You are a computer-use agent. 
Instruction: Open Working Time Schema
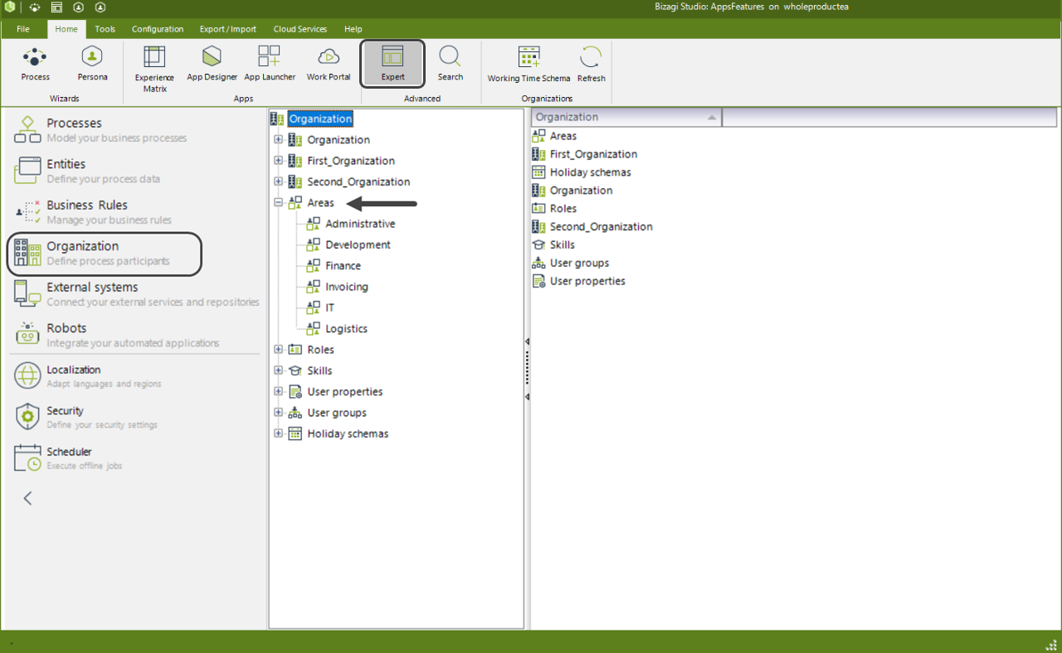pos(529,65)
